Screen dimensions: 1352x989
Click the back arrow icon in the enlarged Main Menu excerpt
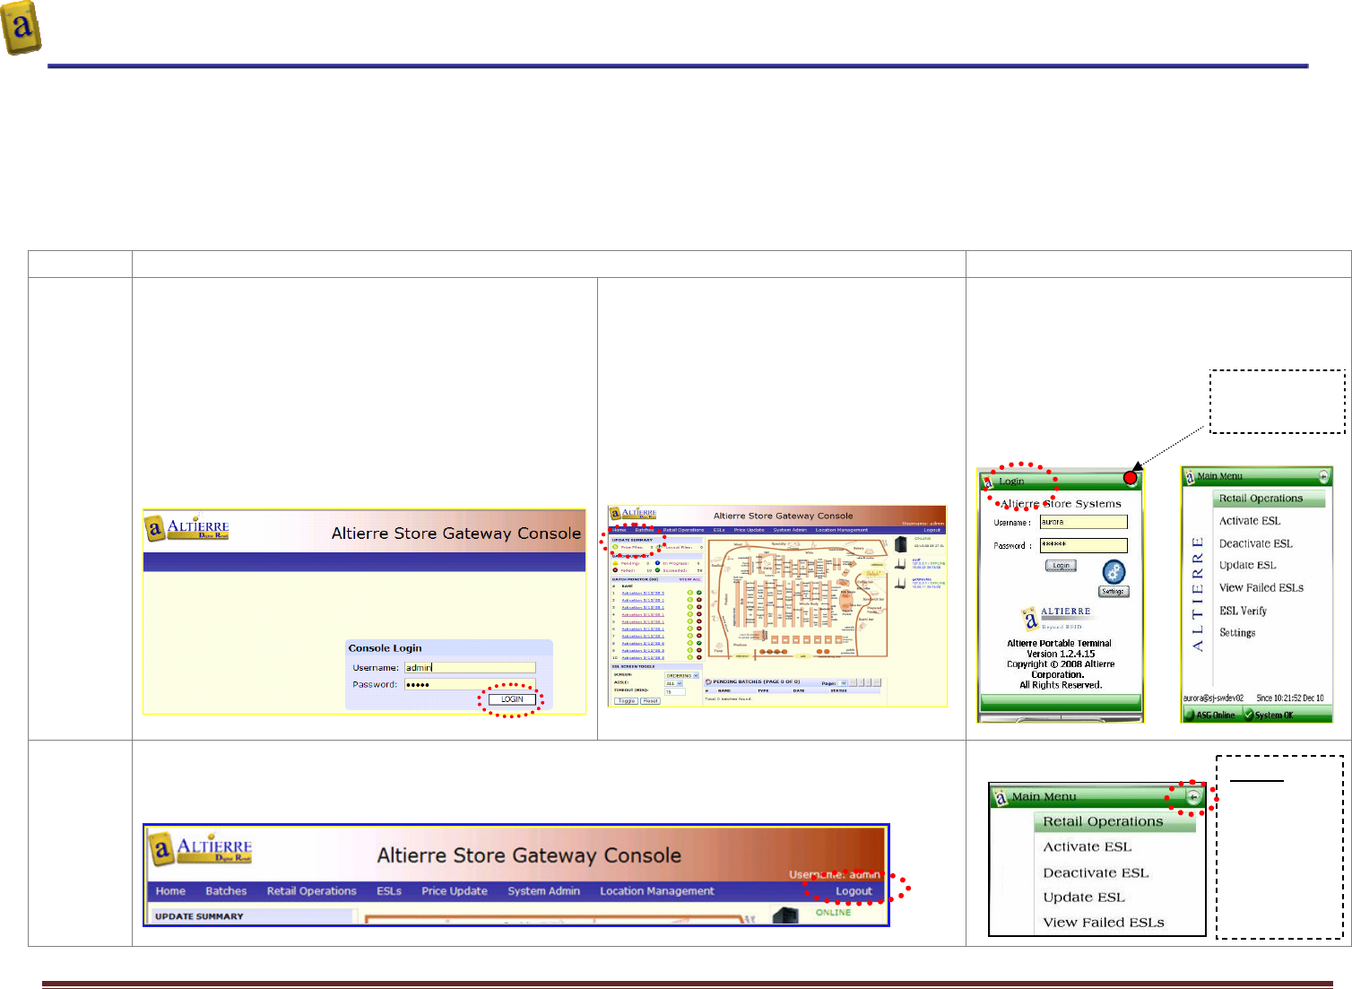[1193, 796]
